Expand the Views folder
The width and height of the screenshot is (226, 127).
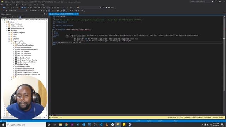(x=9, y=37)
